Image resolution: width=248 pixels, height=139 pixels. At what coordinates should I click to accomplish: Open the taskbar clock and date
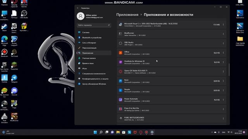pos(238,132)
